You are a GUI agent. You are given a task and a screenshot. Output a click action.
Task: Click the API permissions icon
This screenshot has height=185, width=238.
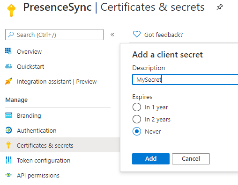(x=8, y=175)
